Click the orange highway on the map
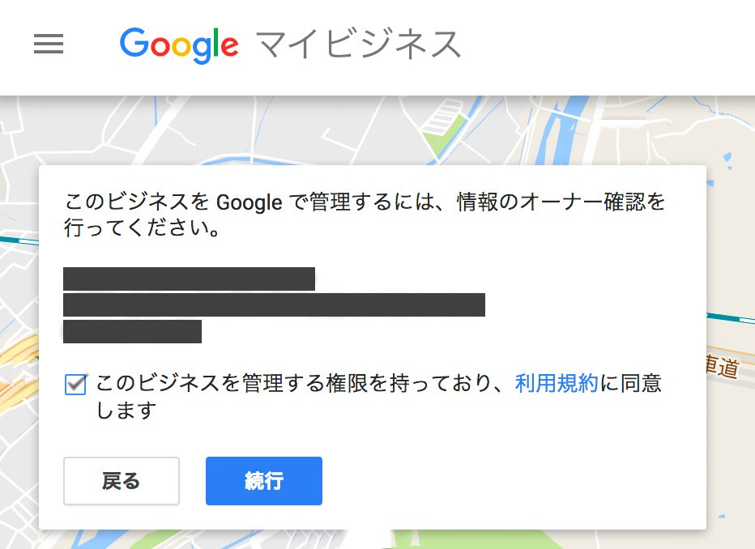Image resolution: width=755 pixels, height=549 pixels. point(17,375)
